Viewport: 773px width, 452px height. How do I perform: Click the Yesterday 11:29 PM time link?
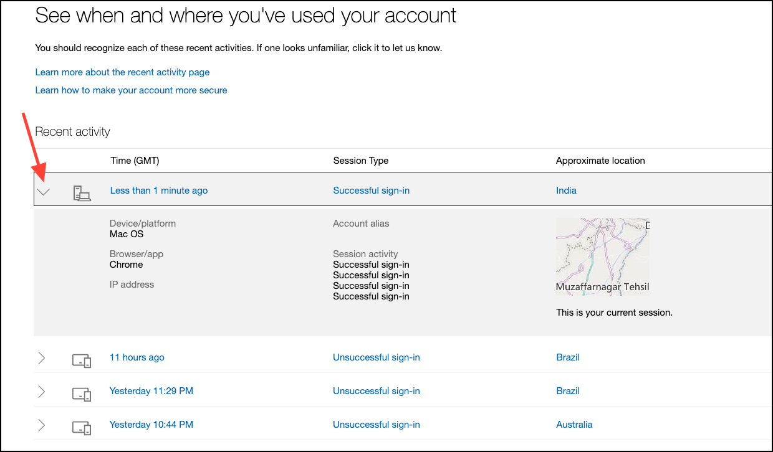pyautogui.click(x=151, y=391)
